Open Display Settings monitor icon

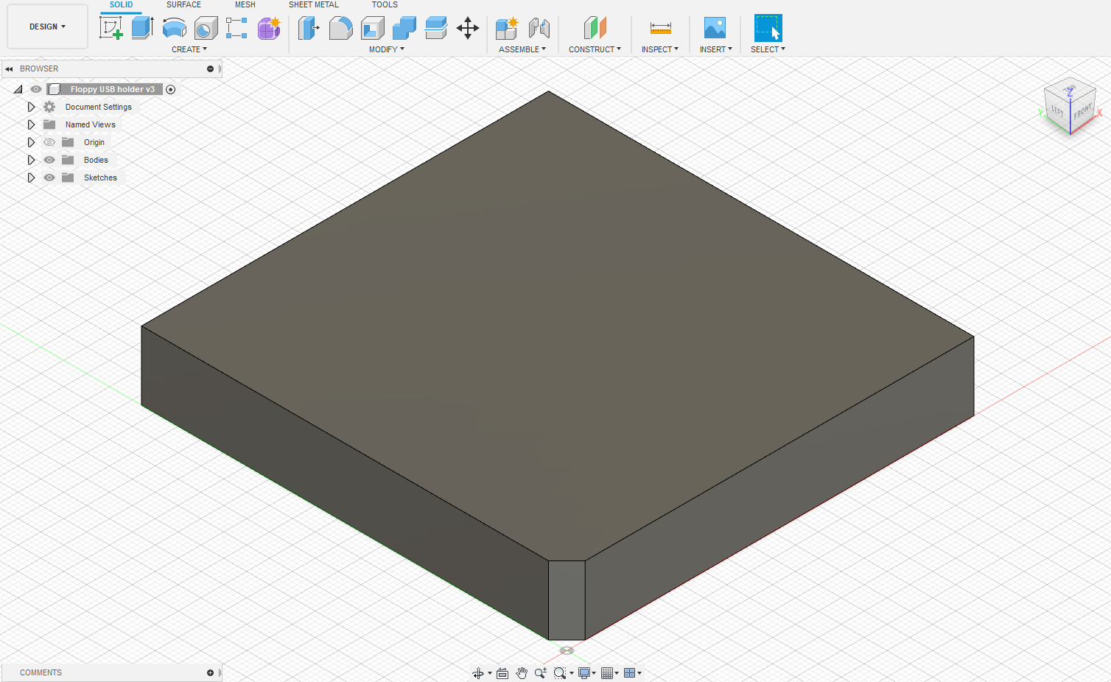click(584, 673)
